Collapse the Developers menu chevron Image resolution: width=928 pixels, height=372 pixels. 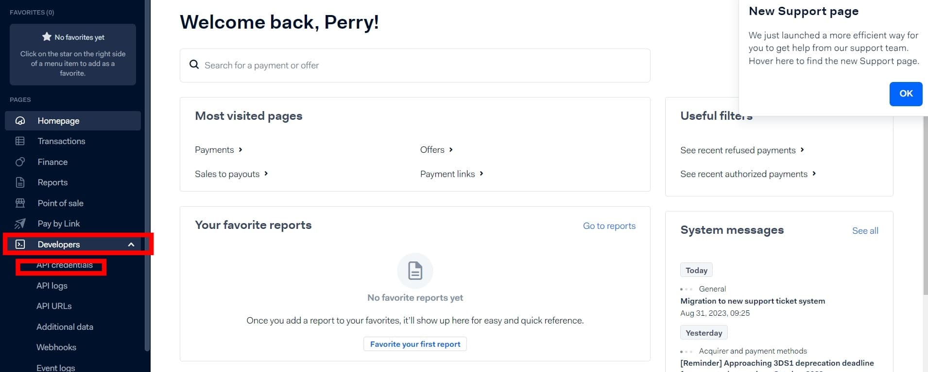tap(131, 244)
